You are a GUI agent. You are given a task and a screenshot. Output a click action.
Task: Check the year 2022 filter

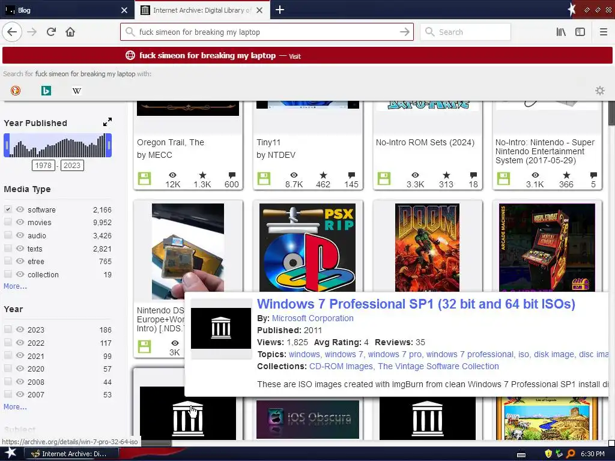(x=7, y=342)
